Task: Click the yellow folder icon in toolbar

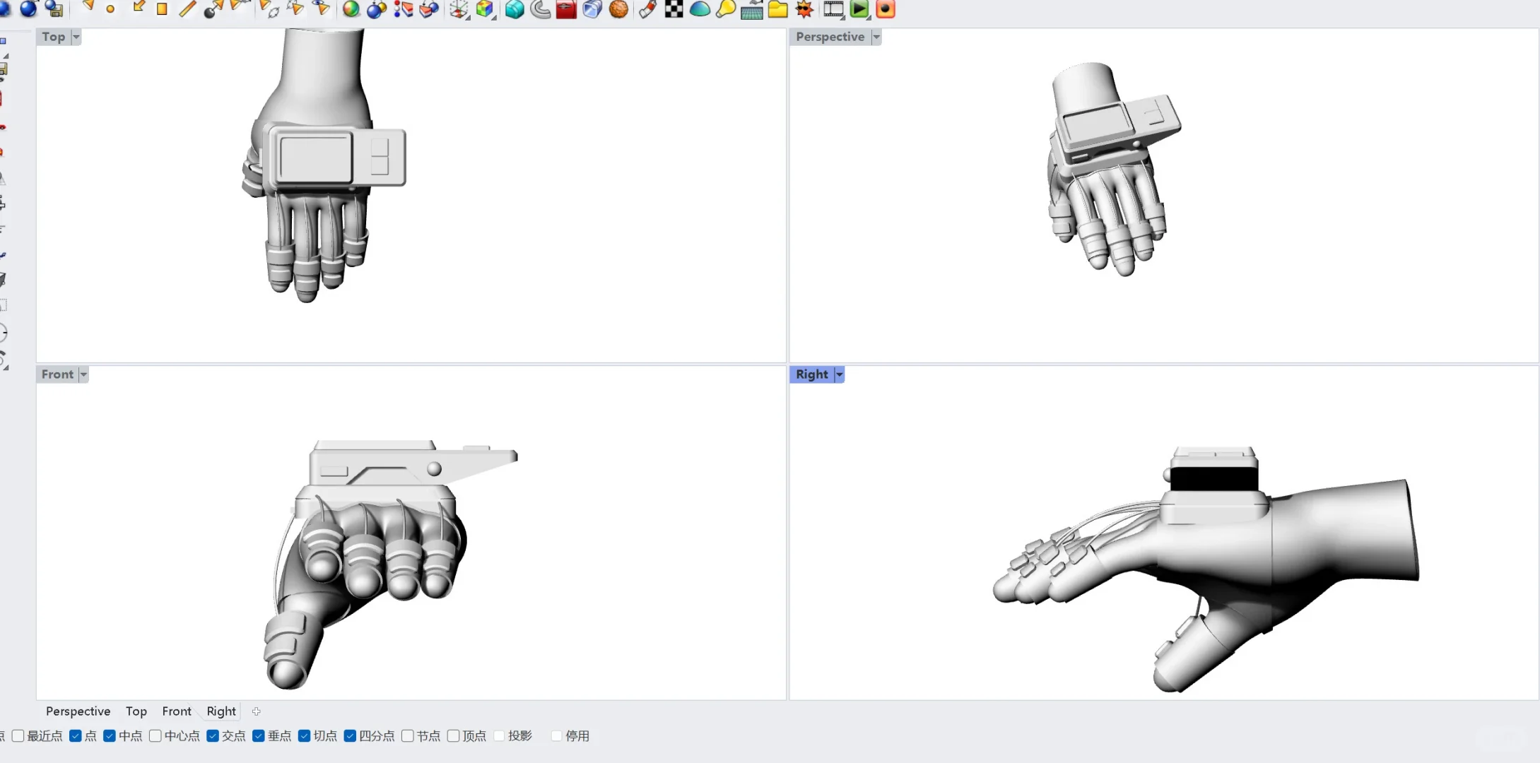Action: coord(777,9)
